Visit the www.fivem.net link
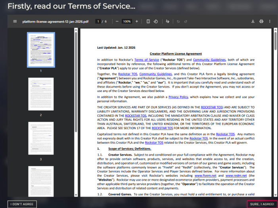This screenshot has height=208, width=278. [x=205, y=176]
